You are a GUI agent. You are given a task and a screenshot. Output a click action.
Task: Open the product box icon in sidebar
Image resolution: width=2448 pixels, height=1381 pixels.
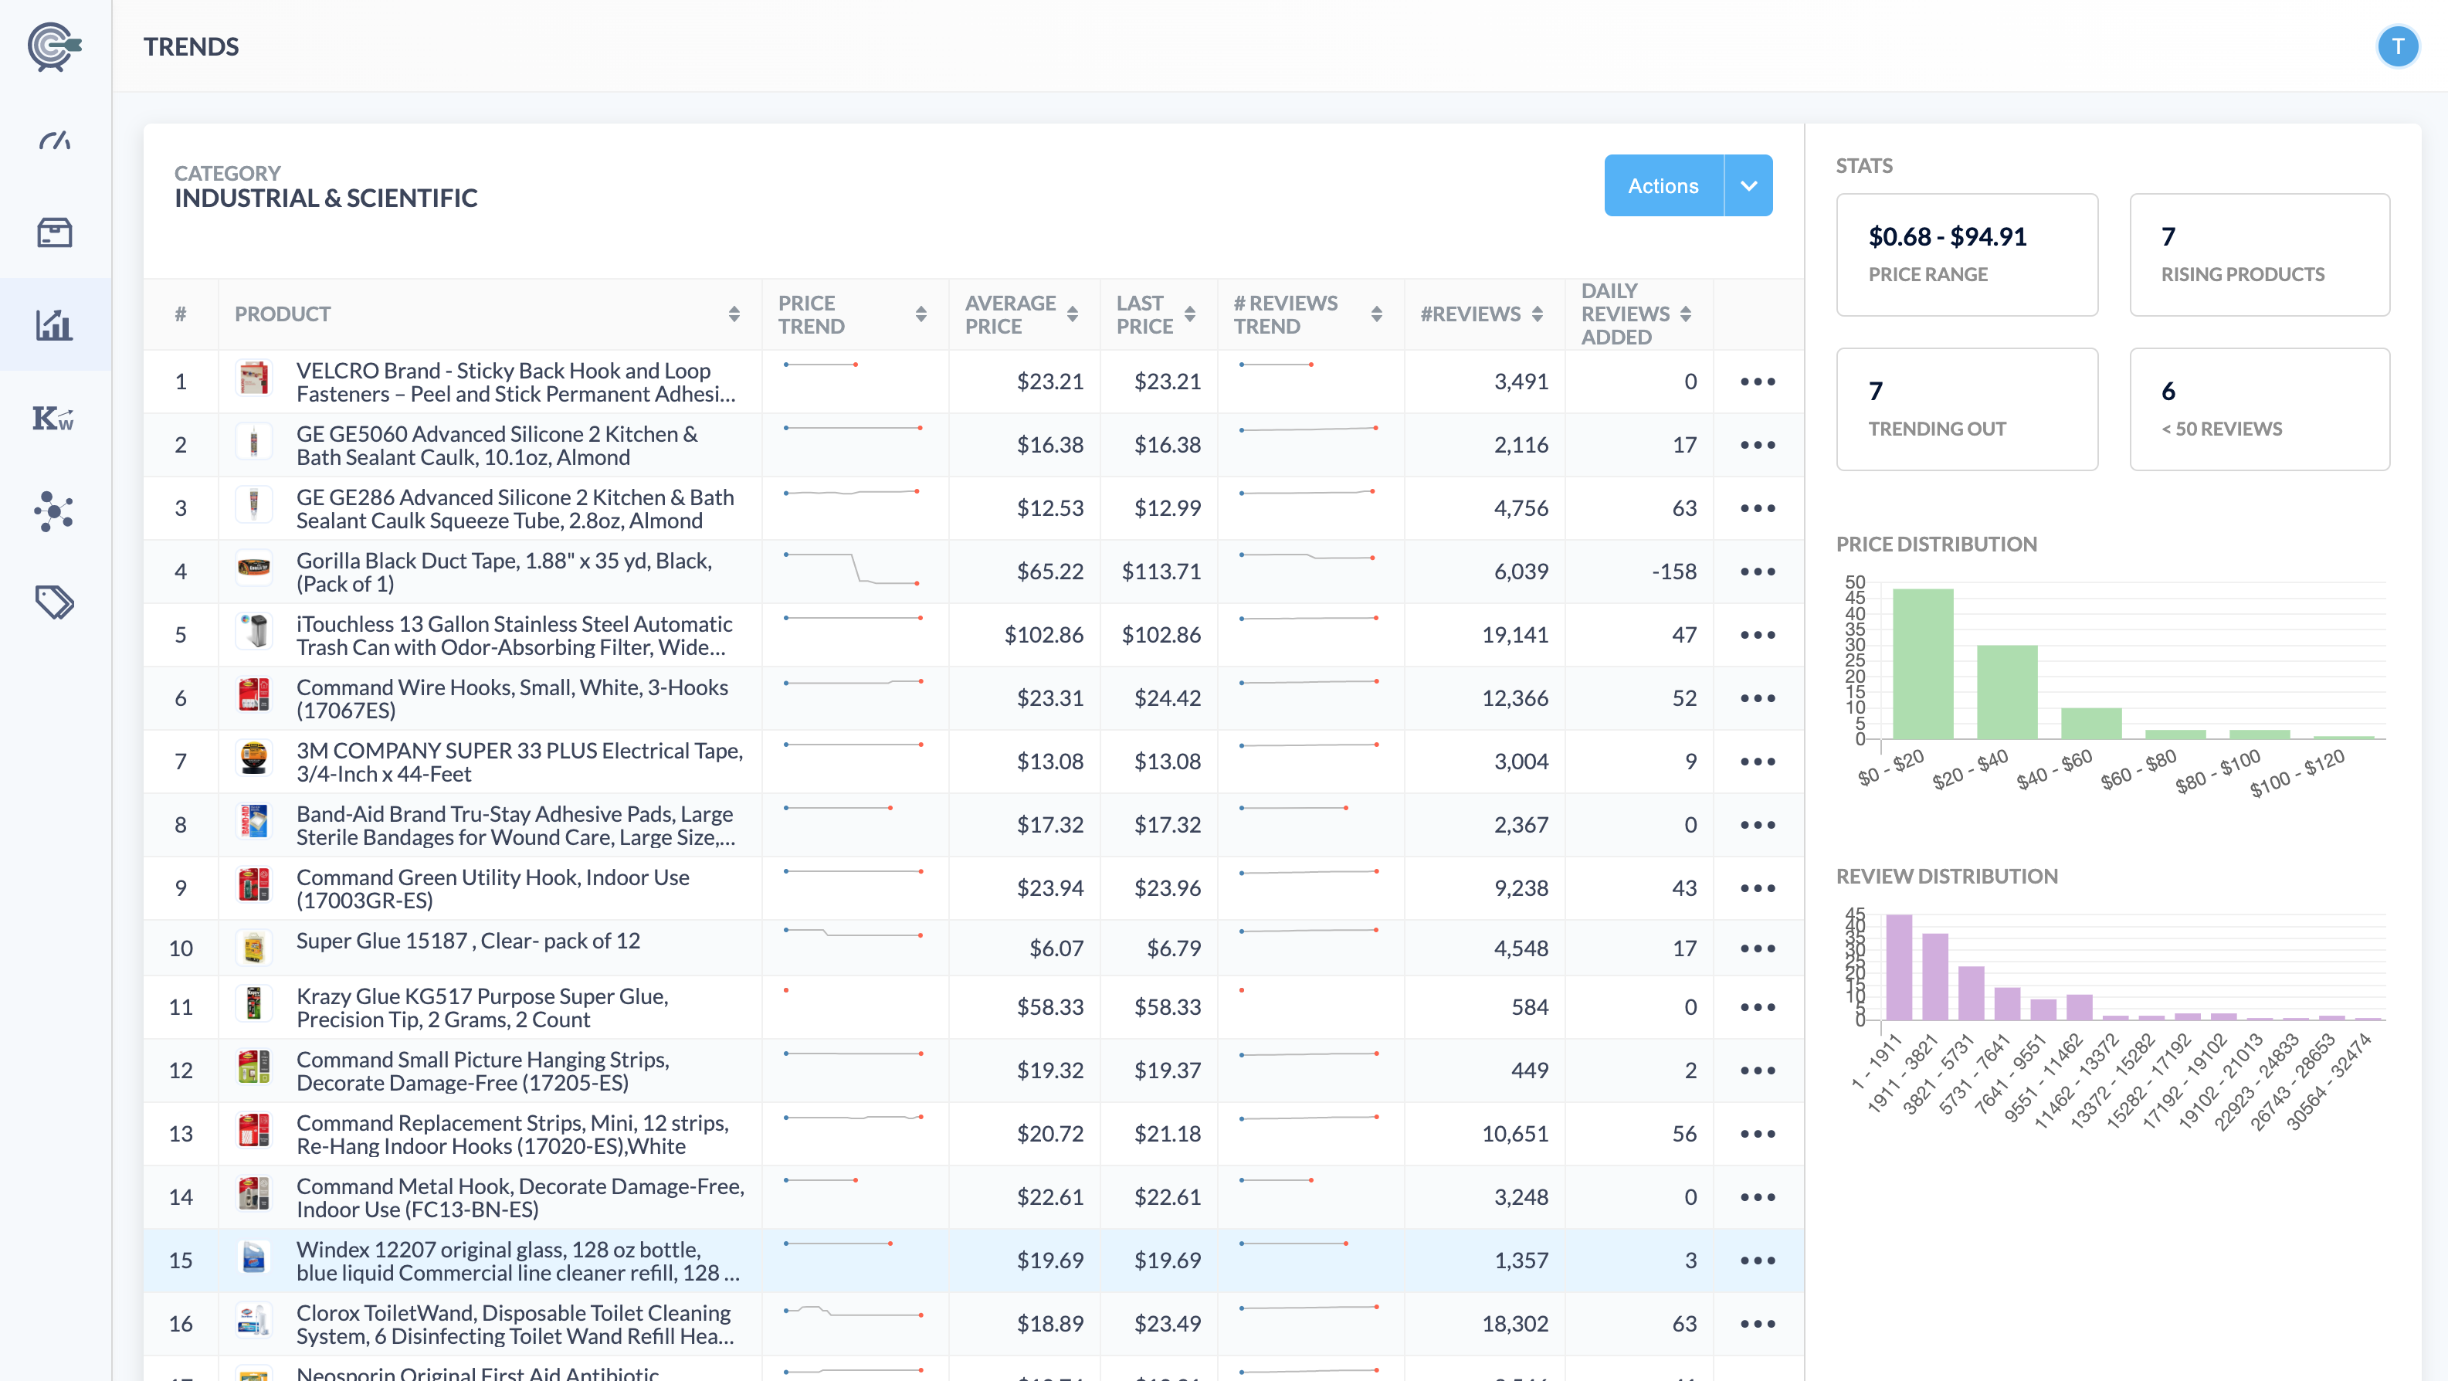[x=54, y=232]
